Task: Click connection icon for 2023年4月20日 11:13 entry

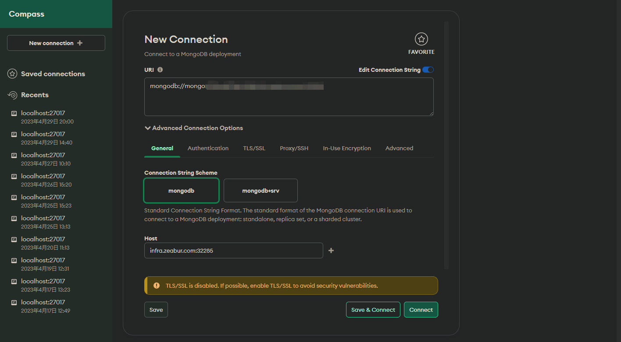Action: tap(14, 240)
